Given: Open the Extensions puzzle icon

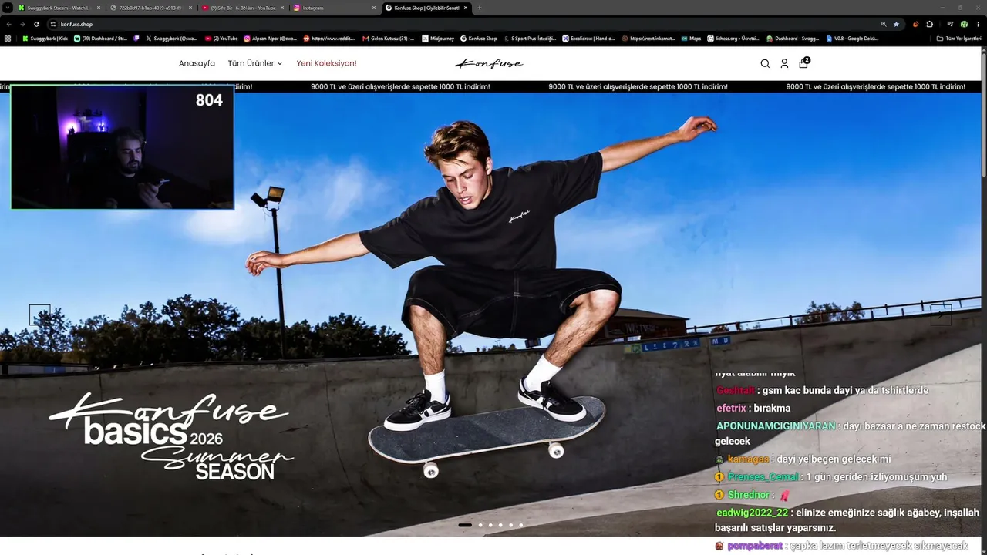Looking at the screenshot, I should 929,24.
